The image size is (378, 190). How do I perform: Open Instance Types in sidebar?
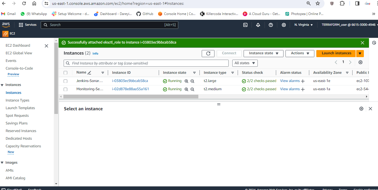(x=18, y=100)
